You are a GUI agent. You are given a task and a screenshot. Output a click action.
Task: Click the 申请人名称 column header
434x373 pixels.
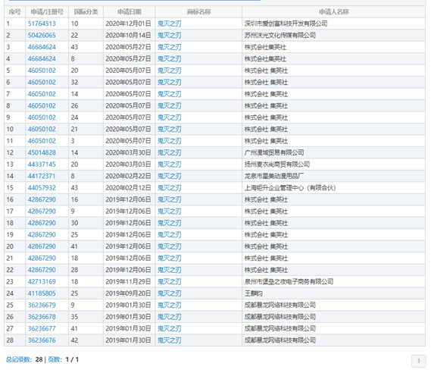(x=334, y=12)
